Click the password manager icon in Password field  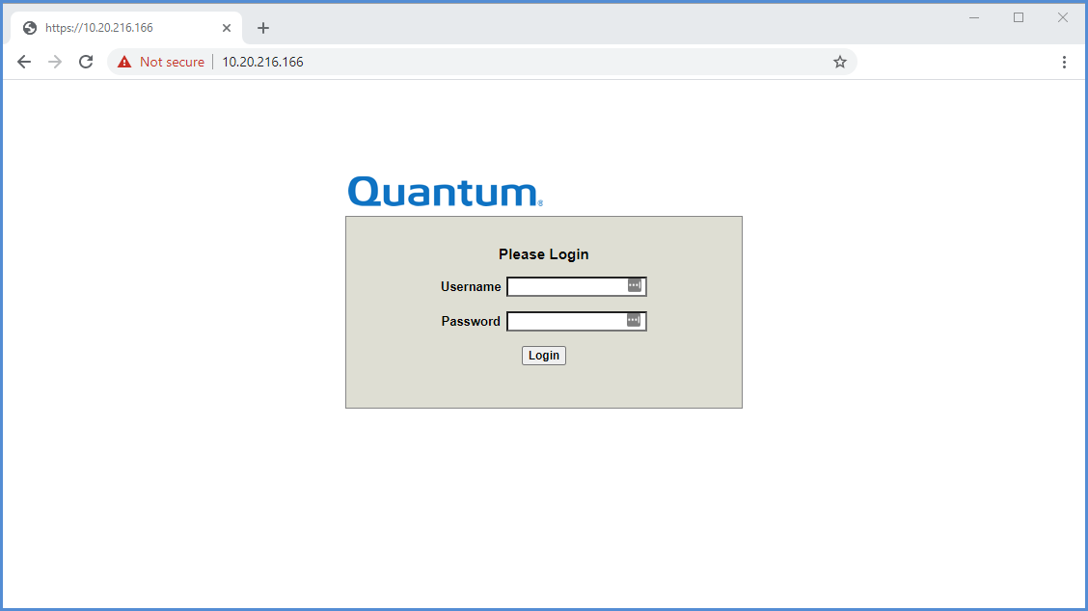click(634, 320)
